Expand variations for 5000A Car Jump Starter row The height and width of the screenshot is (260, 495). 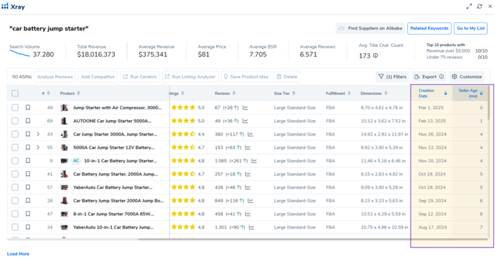38,147
